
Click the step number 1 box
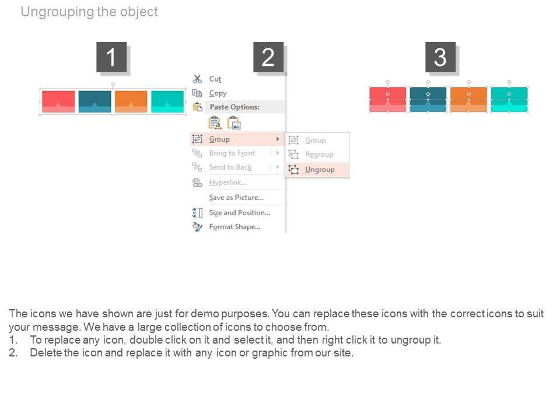[x=111, y=58]
